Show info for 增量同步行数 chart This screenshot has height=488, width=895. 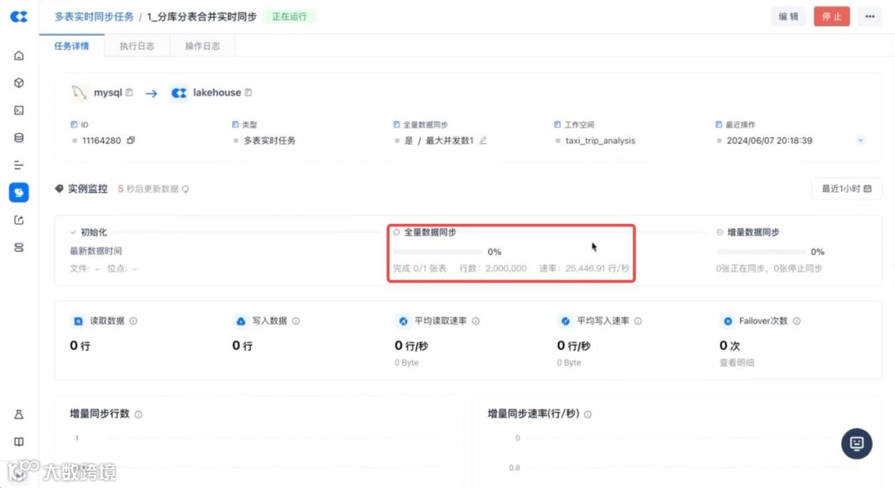[x=138, y=414]
